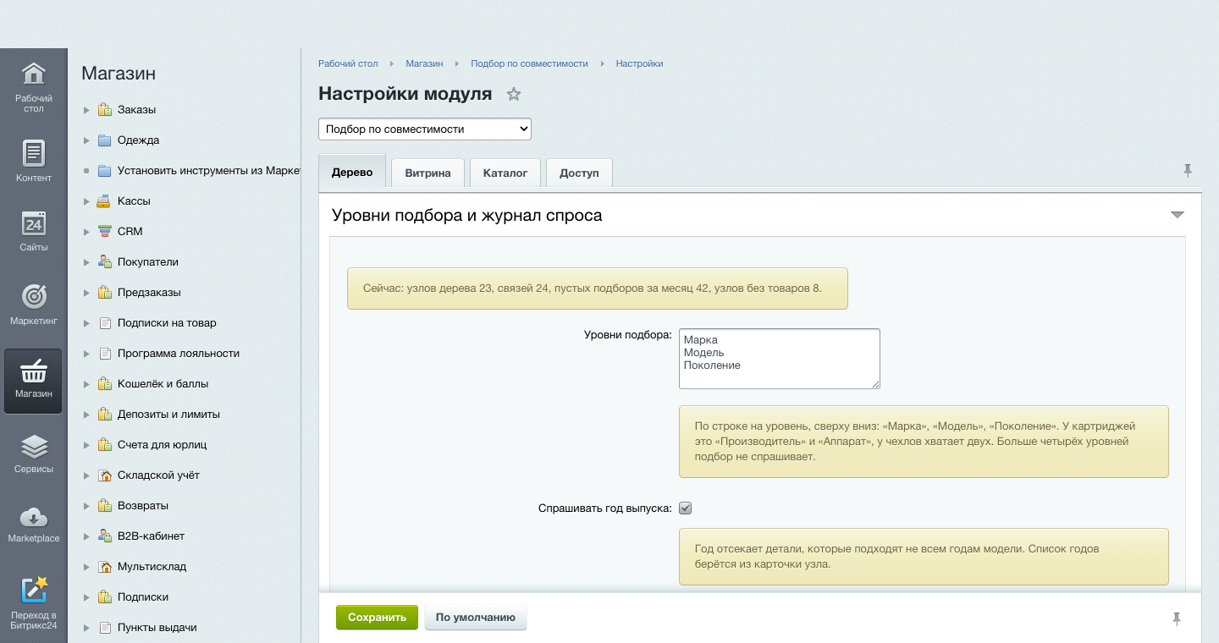This screenshot has height=643, width=1219.
Task: Click the pin icon beside the tabs
Action: (x=1188, y=171)
